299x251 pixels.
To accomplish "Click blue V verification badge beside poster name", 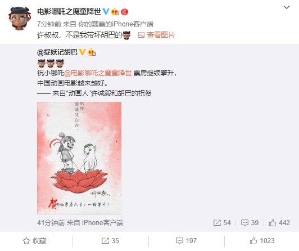I will coord(106,12).
